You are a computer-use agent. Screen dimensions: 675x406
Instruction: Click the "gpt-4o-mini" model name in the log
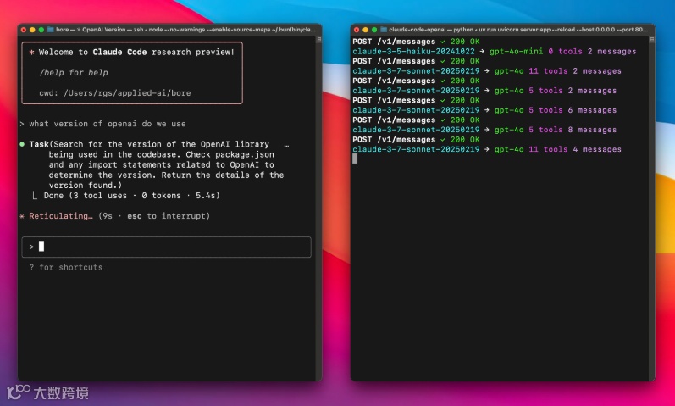516,52
